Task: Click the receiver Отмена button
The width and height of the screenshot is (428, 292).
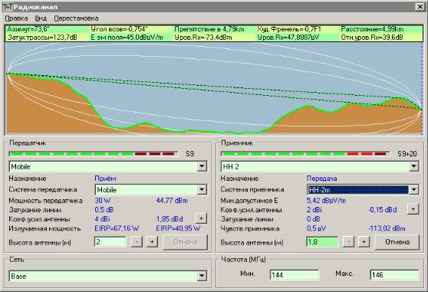Action: point(397,242)
